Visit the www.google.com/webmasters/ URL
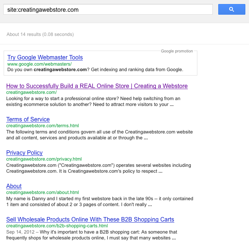This screenshot has width=249, height=242. (40, 64)
